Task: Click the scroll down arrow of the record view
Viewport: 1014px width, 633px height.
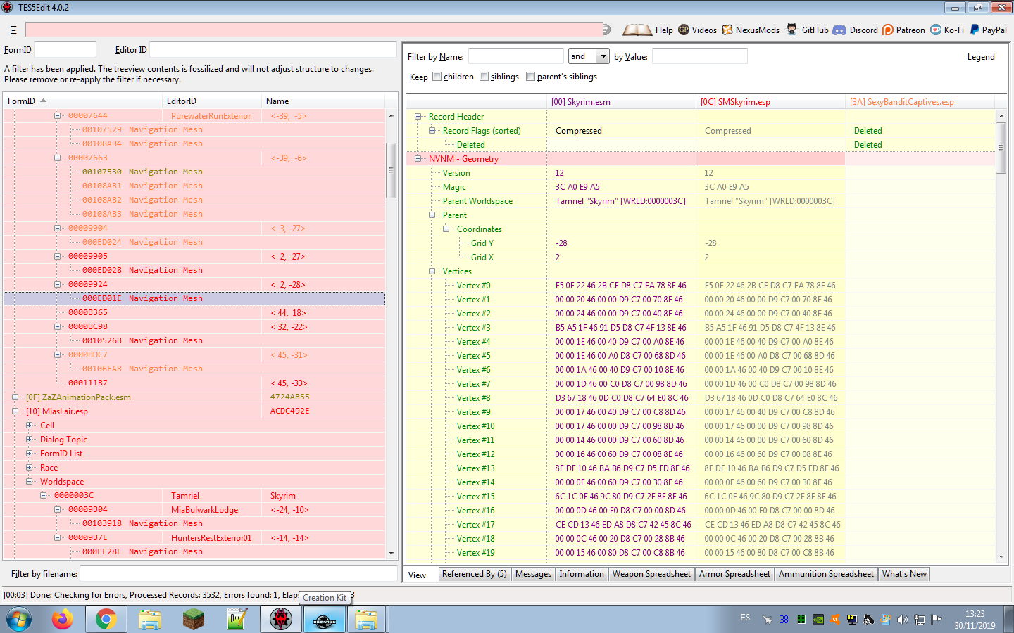Action: (1001, 556)
